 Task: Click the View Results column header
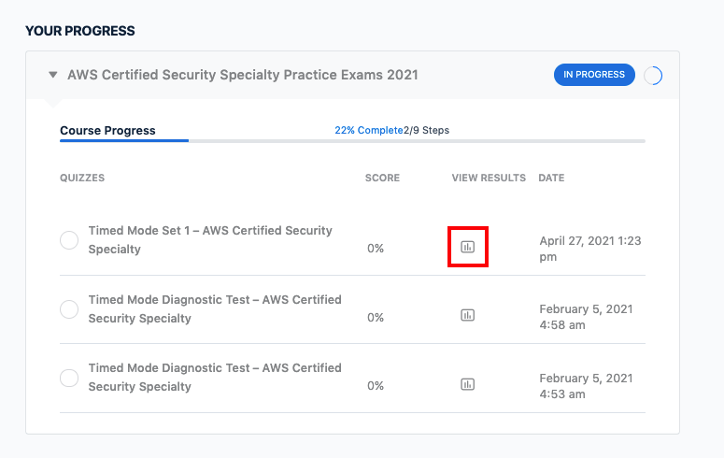point(489,178)
